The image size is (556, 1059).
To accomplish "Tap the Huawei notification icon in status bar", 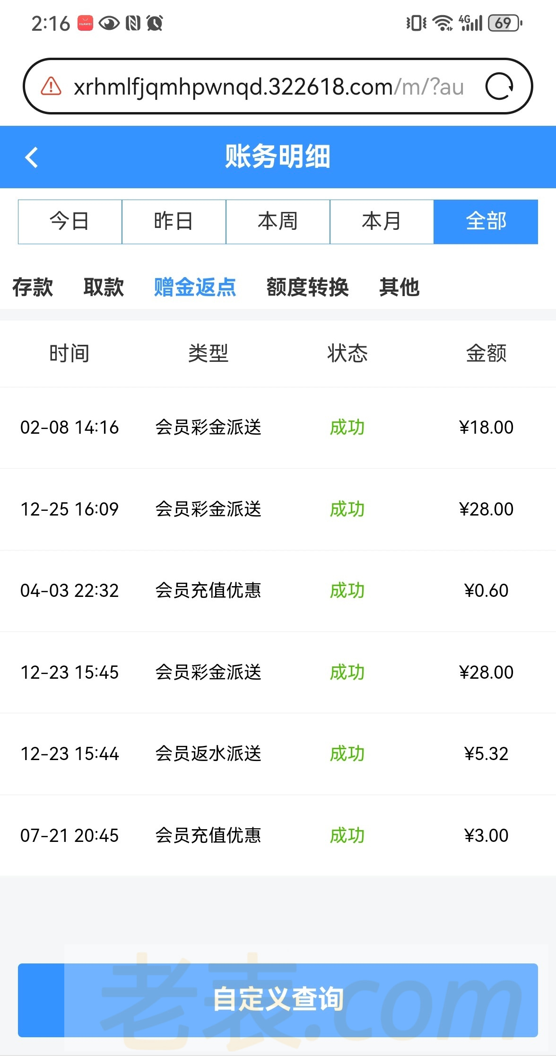I will pyautogui.click(x=86, y=23).
